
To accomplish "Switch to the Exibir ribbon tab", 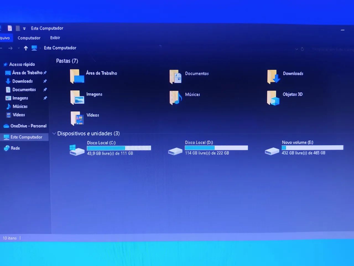I will pyautogui.click(x=55, y=38).
